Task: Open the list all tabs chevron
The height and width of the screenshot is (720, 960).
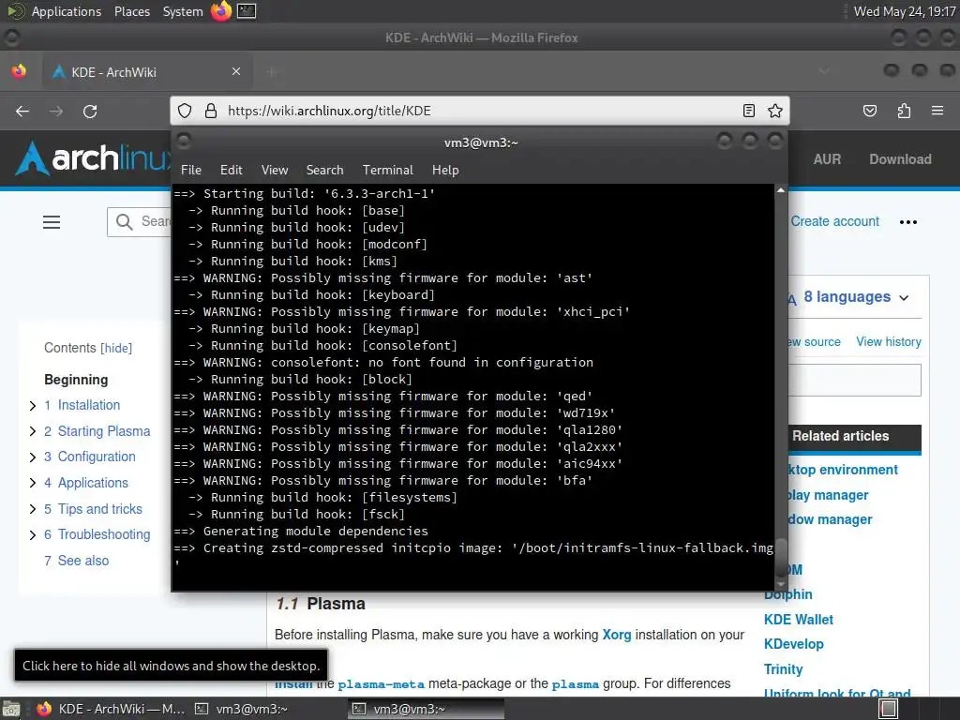Action: click(x=825, y=71)
